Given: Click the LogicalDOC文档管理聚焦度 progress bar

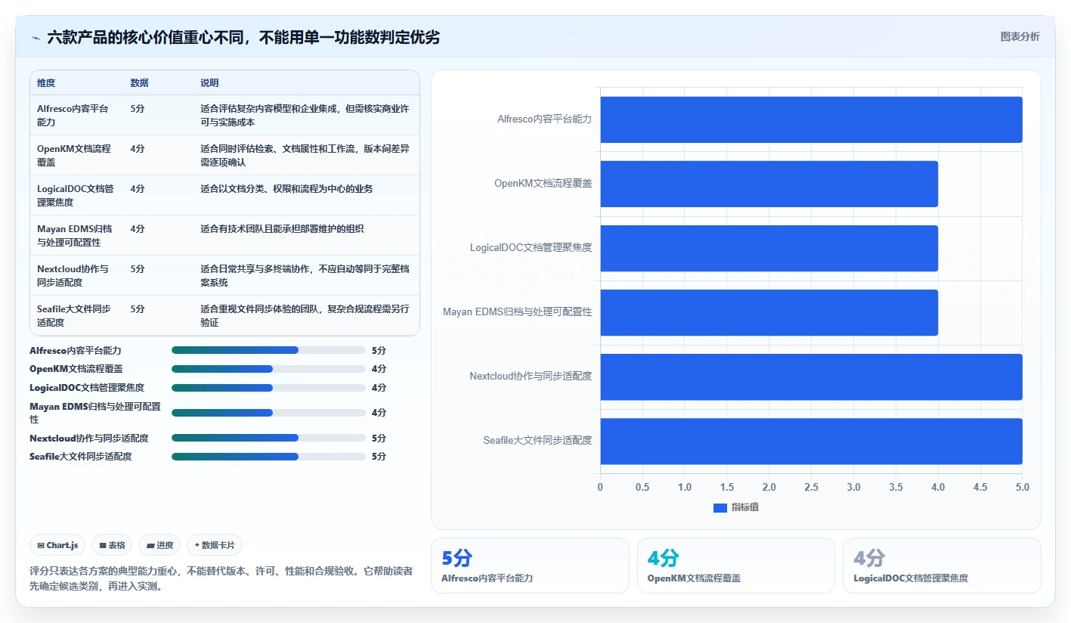Looking at the screenshot, I should tap(268, 388).
